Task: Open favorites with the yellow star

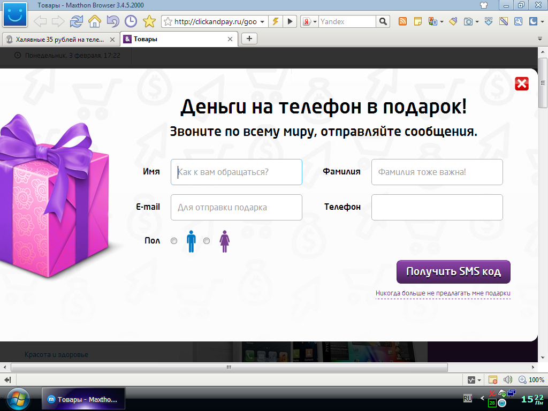Action: (149, 21)
